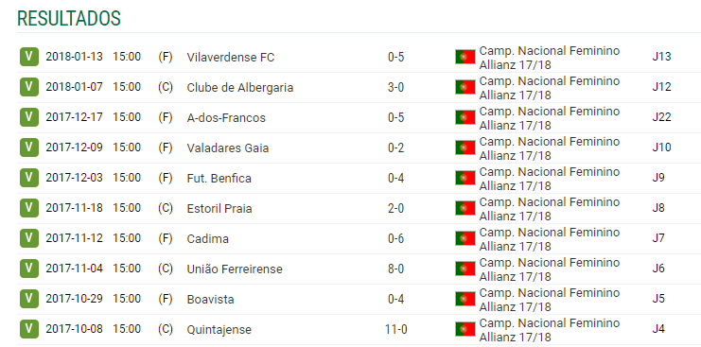Screen dimensions: 701x347
Task: Open the 3-0 score for Clube de Albergaria
Action: click(395, 88)
